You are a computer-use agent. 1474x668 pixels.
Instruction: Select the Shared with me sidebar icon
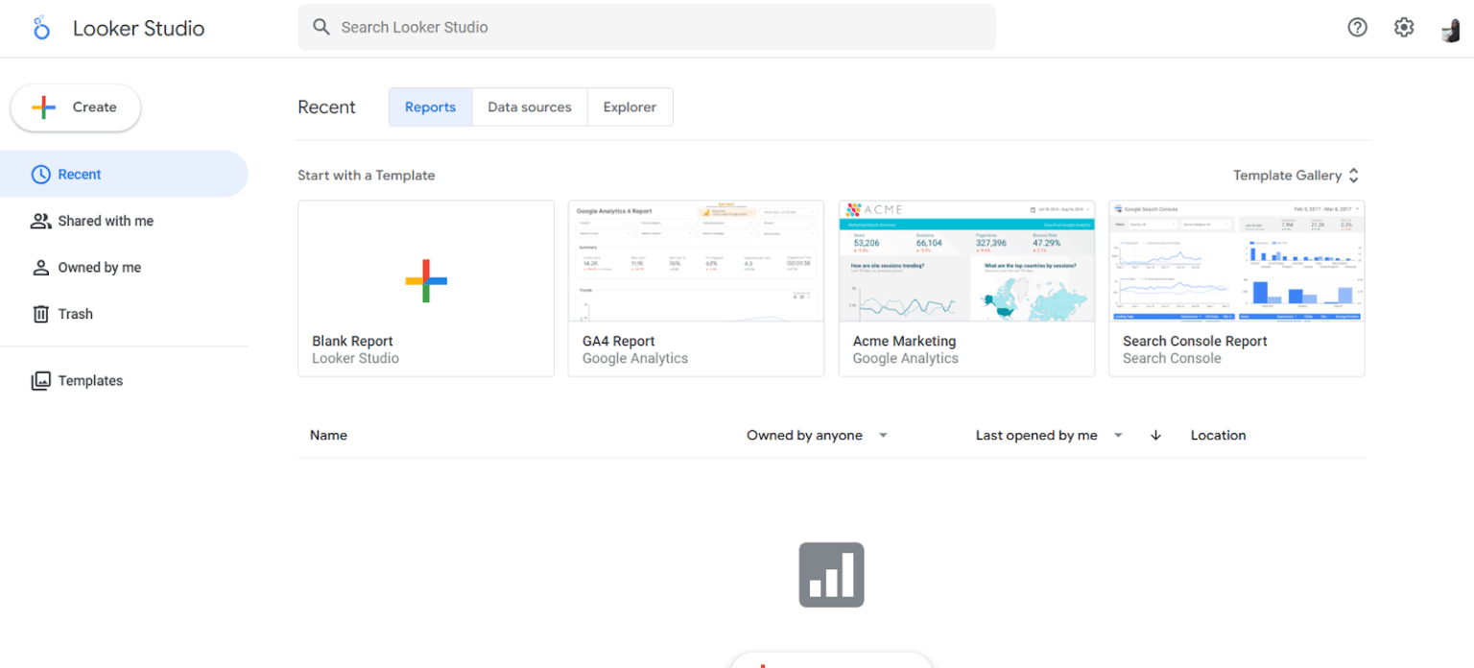click(40, 221)
